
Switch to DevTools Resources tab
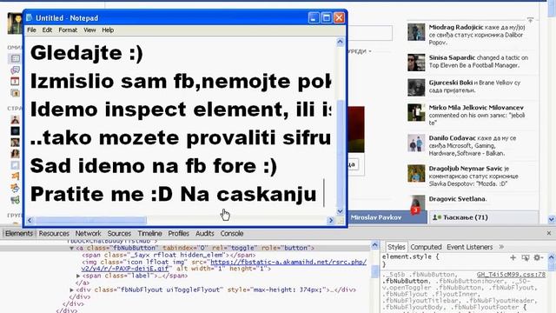[x=54, y=234]
